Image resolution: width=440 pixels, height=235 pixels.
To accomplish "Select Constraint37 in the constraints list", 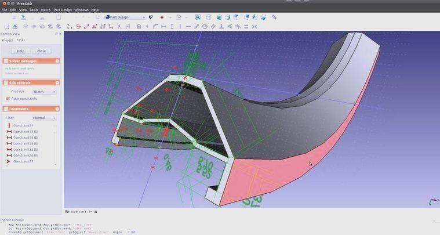I will [23, 161].
